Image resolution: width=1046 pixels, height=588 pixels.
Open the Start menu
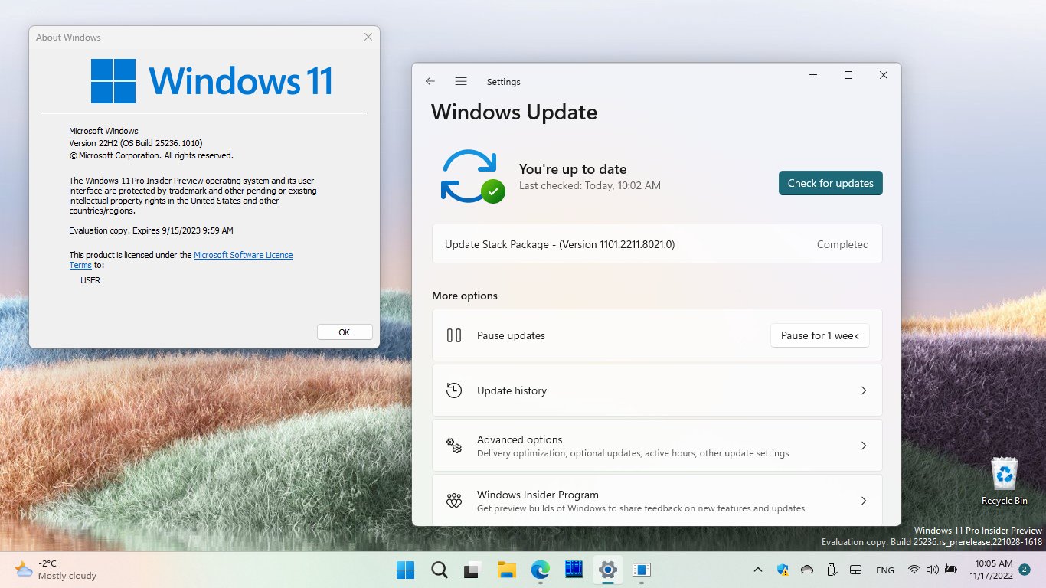click(x=405, y=570)
